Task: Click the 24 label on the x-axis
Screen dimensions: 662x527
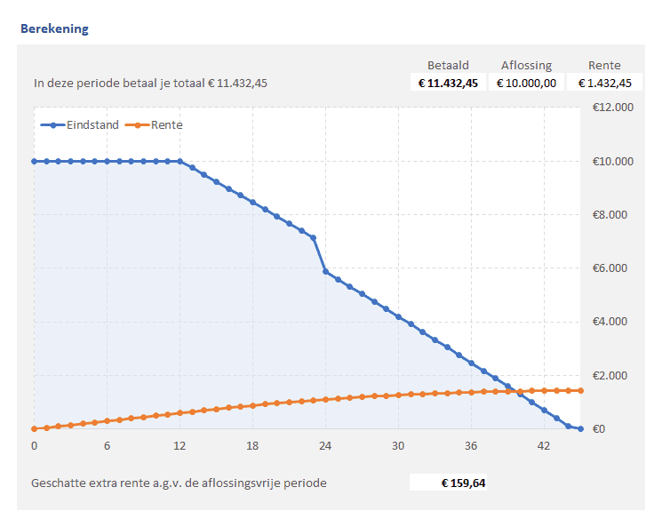Action: (325, 445)
